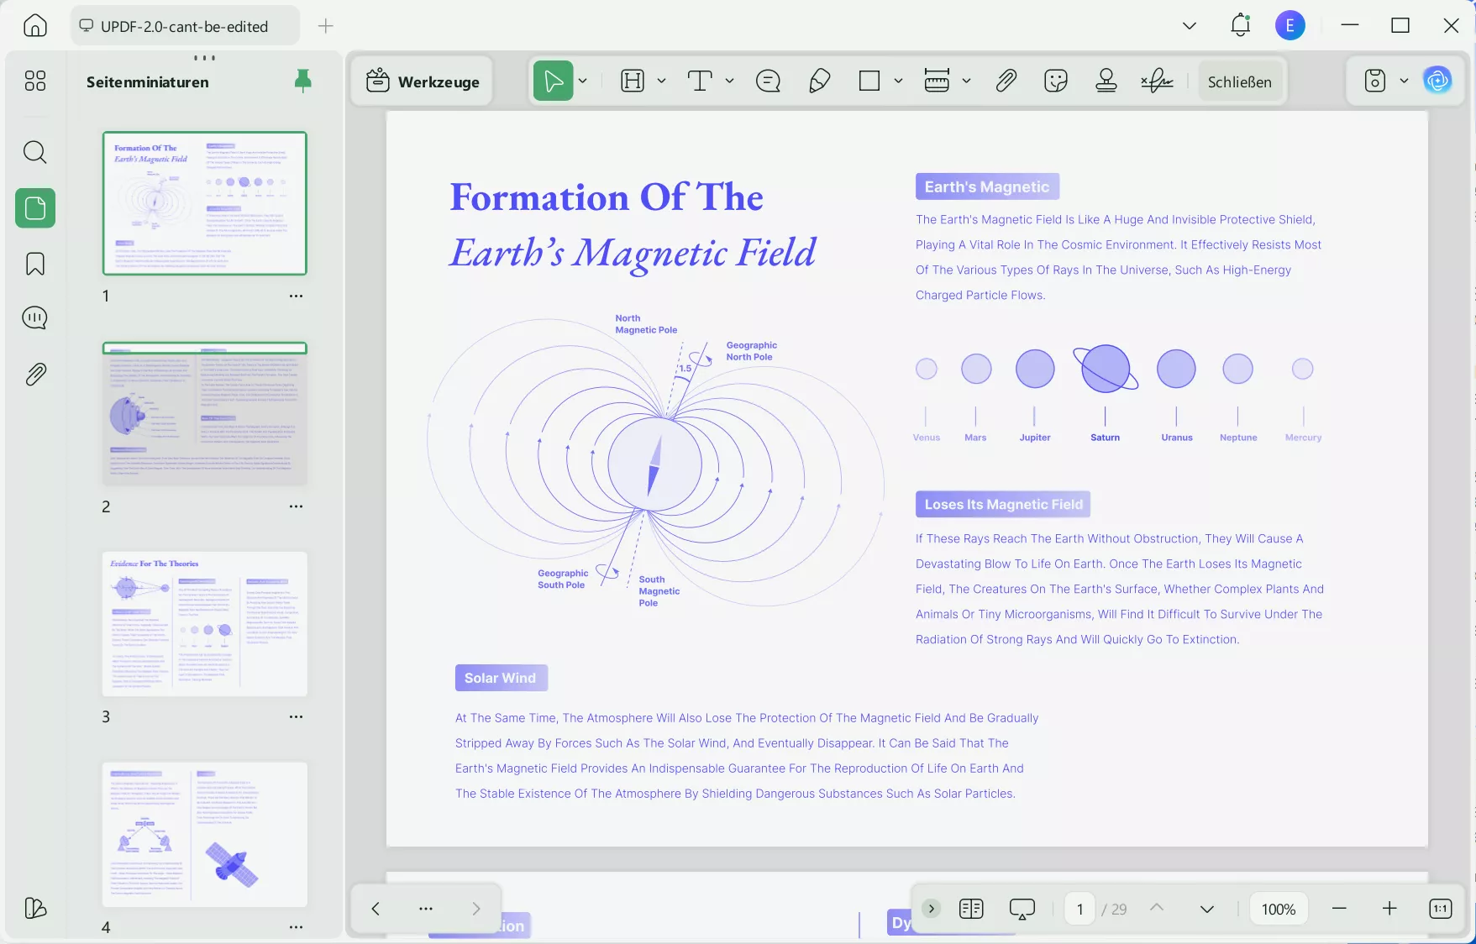Image resolution: width=1476 pixels, height=944 pixels.
Task: Expand the text tool dropdown arrow
Action: [x=730, y=81]
